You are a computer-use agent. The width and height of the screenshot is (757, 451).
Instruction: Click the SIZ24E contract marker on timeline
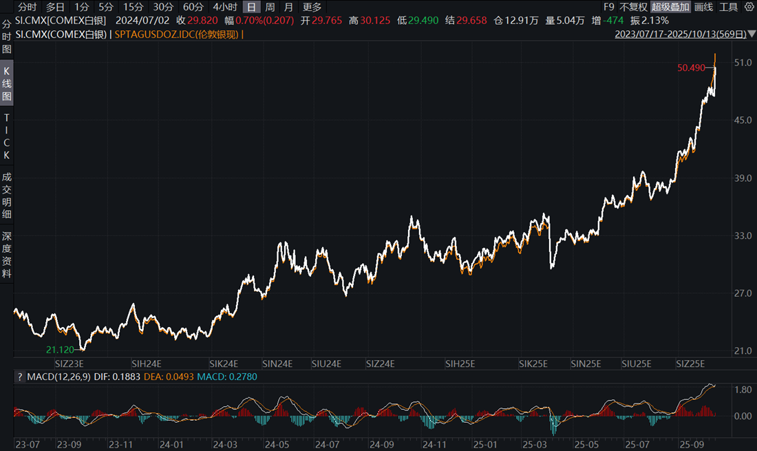[380, 364]
